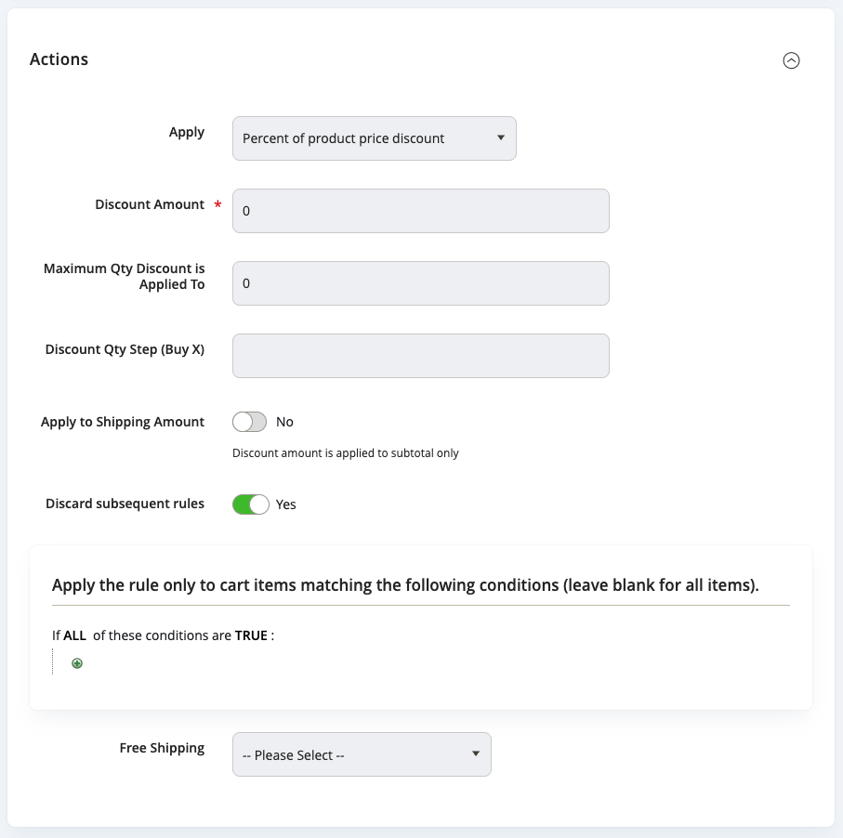Enable the Apply to Shipping Amount switch
Image resolution: width=843 pixels, height=838 pixels.
click(249, 422)
